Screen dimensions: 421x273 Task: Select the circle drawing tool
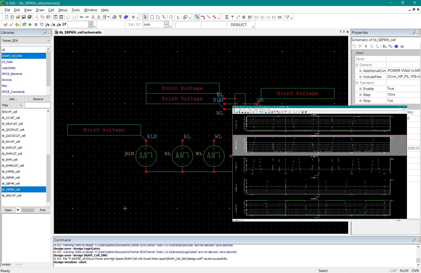point(171,17)
